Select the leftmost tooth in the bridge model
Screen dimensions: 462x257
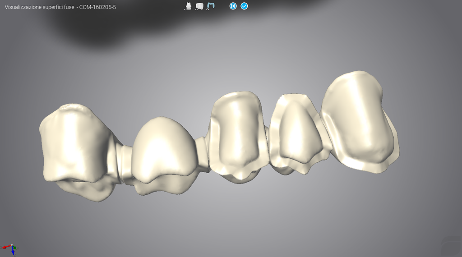(x=77, y=151)
